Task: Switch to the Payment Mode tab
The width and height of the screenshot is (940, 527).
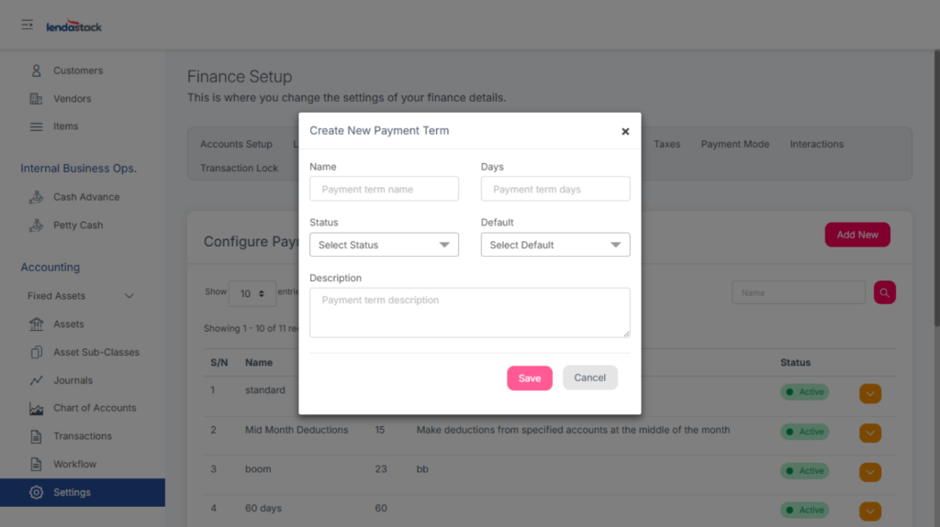Action: tap(734, 144)
